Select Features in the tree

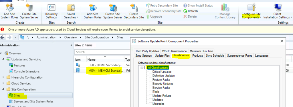pos(19,65)
